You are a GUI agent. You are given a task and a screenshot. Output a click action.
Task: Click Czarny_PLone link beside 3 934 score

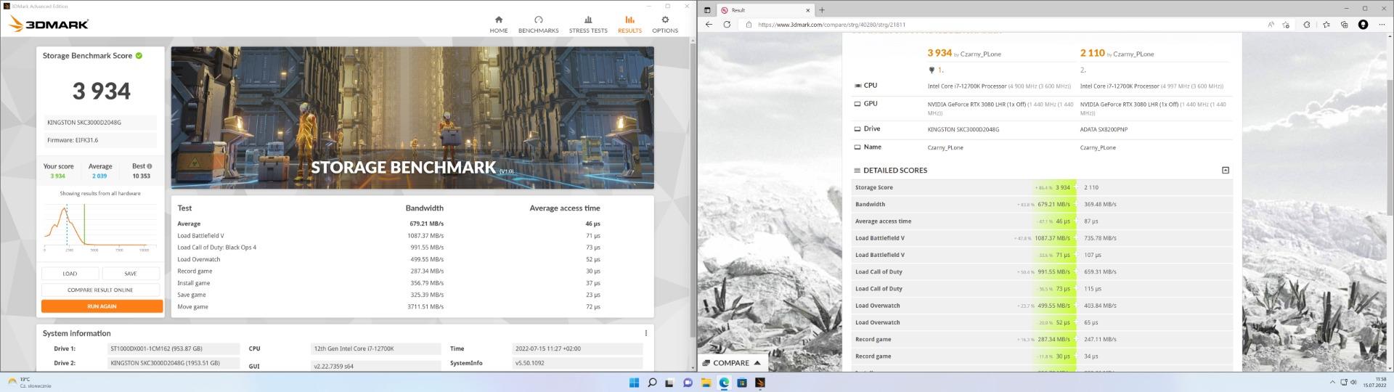pyautogui.click(x=981, y=54)
